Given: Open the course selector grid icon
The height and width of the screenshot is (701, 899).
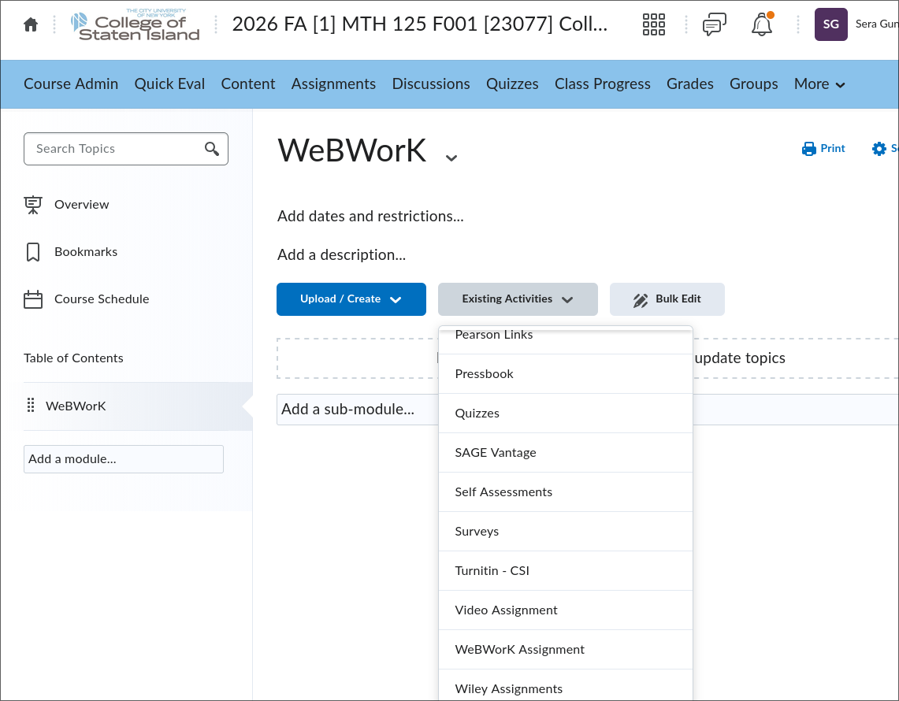Looking at the screenshot, I should (654, 24).
